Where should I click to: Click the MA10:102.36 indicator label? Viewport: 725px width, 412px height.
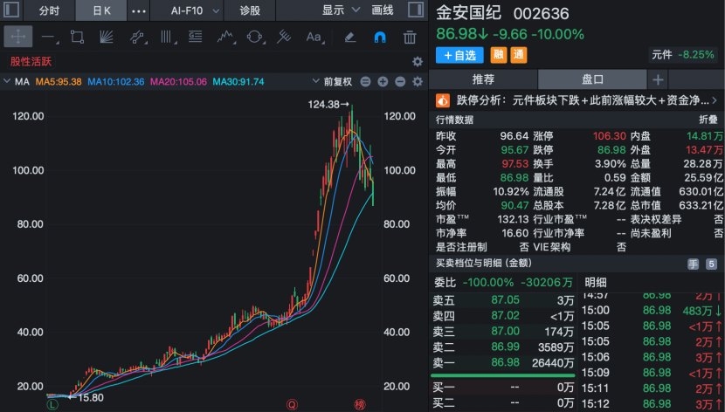point(115,82)
